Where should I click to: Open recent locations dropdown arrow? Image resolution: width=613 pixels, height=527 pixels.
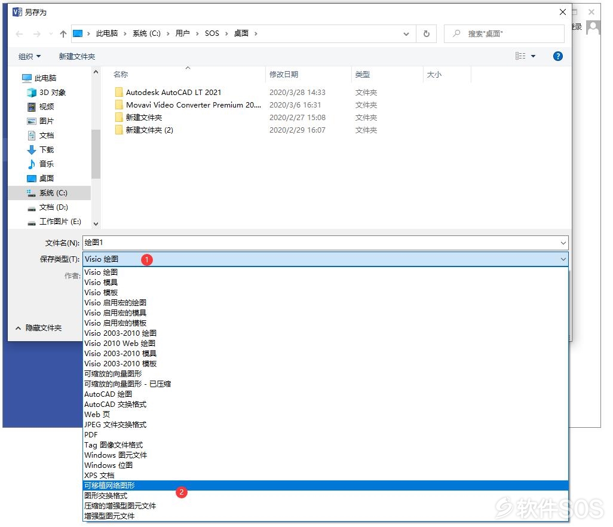(51, 34)
